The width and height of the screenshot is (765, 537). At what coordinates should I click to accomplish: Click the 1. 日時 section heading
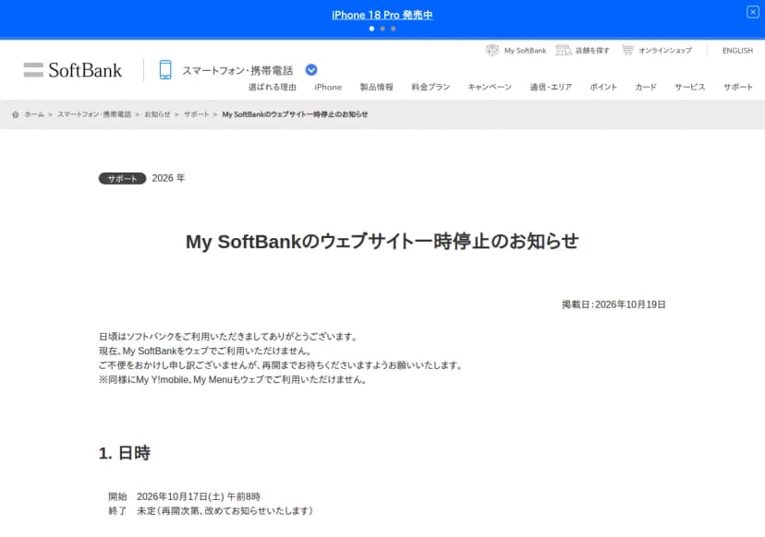click(x=125, y=453)
